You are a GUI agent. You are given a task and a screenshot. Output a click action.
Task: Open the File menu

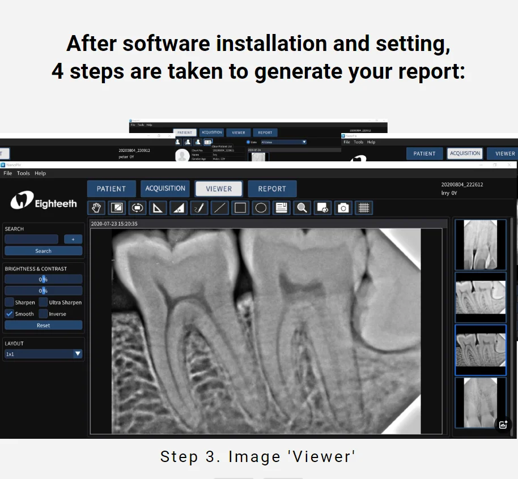pos(7,173)
